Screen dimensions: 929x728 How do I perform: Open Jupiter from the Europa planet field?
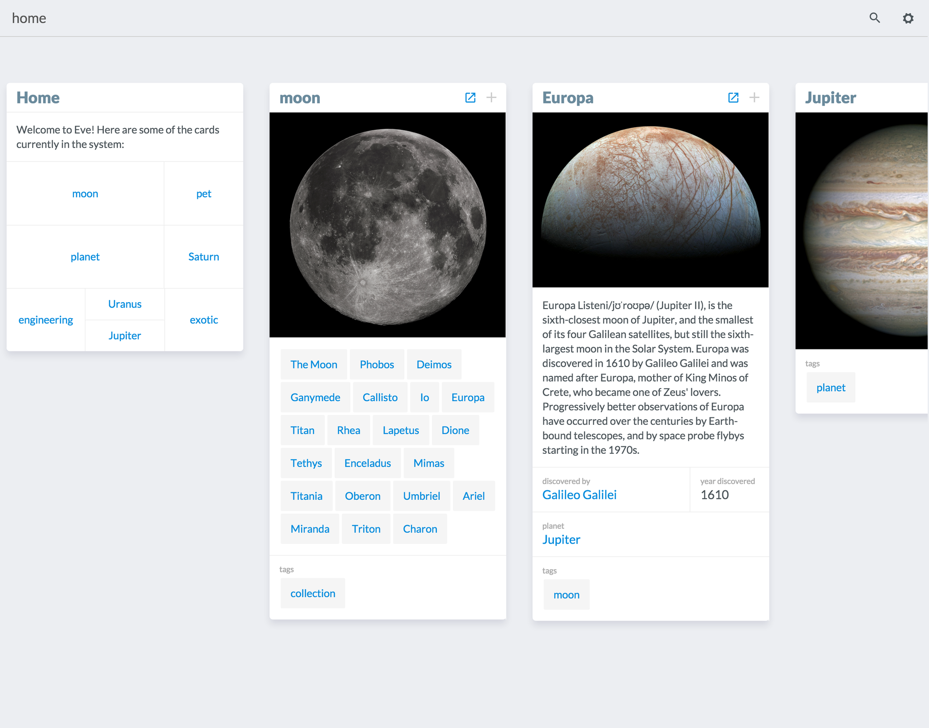pos(561,539)
